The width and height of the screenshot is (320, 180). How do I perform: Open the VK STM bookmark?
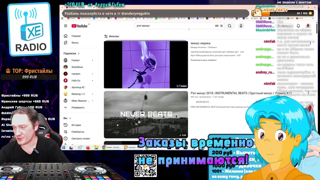(118, 18)
